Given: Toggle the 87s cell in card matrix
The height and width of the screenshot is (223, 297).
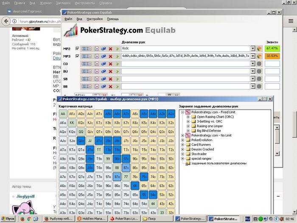Looking at the screenshot, I should point(126,168).
